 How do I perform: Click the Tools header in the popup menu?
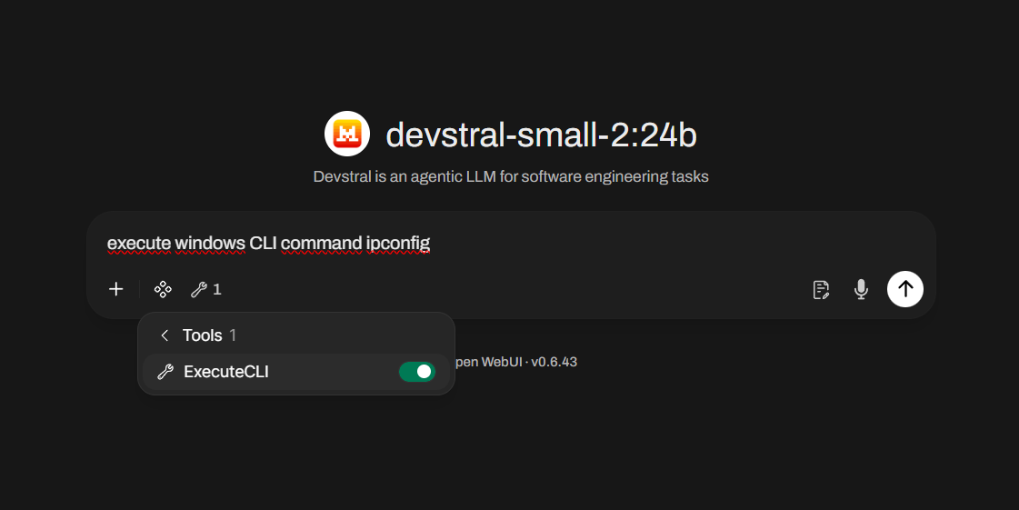click(x=203, y=335)
